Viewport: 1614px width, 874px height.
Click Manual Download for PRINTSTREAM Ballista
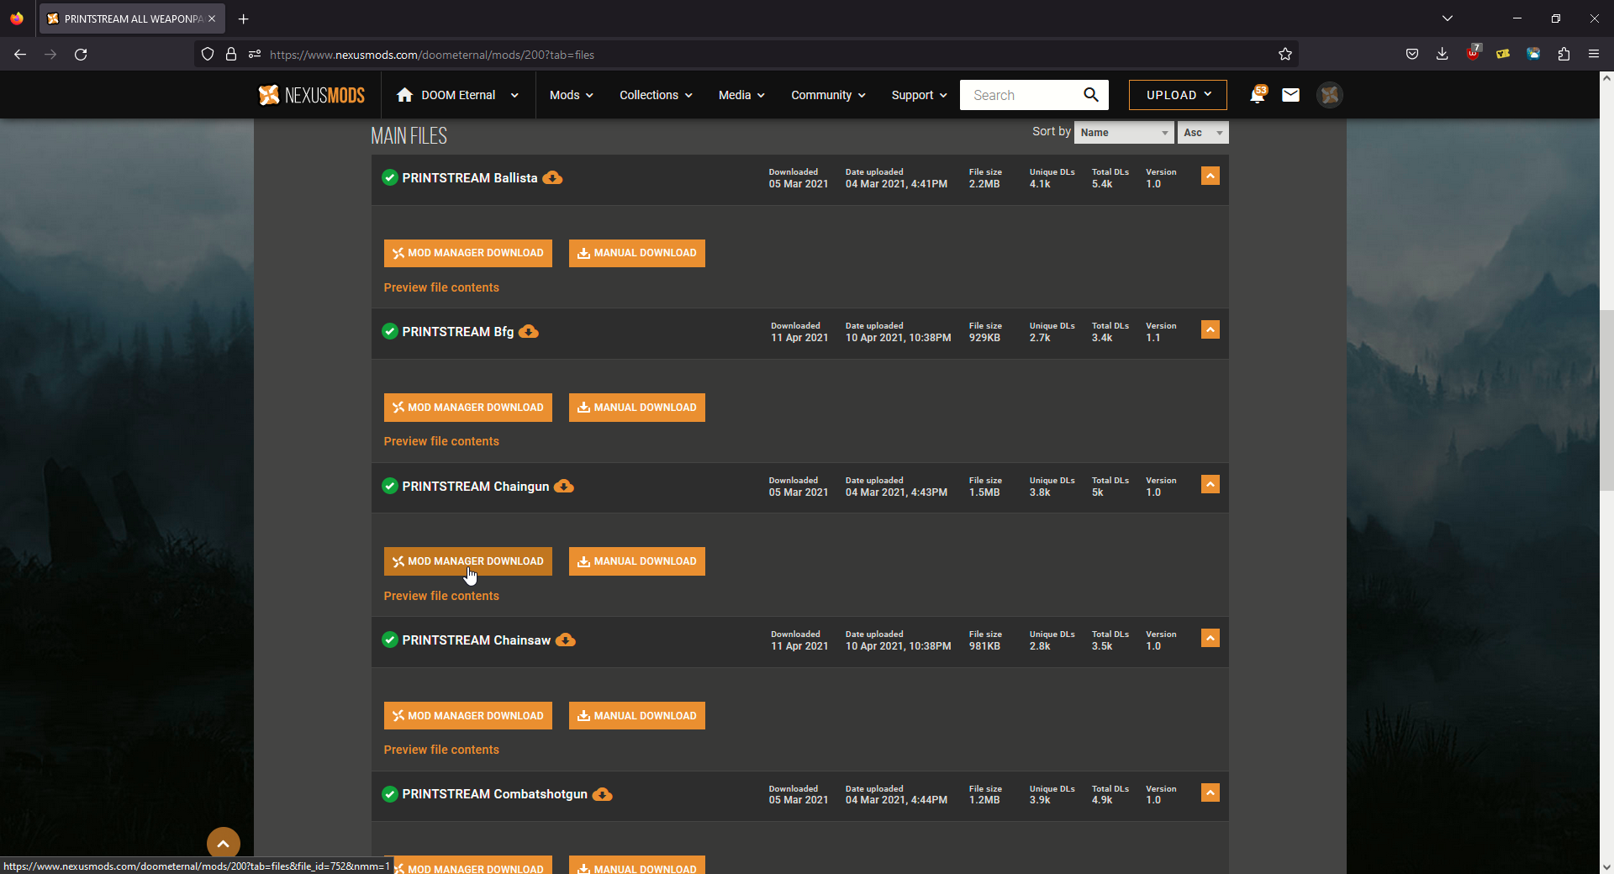[x=637, y=253]
